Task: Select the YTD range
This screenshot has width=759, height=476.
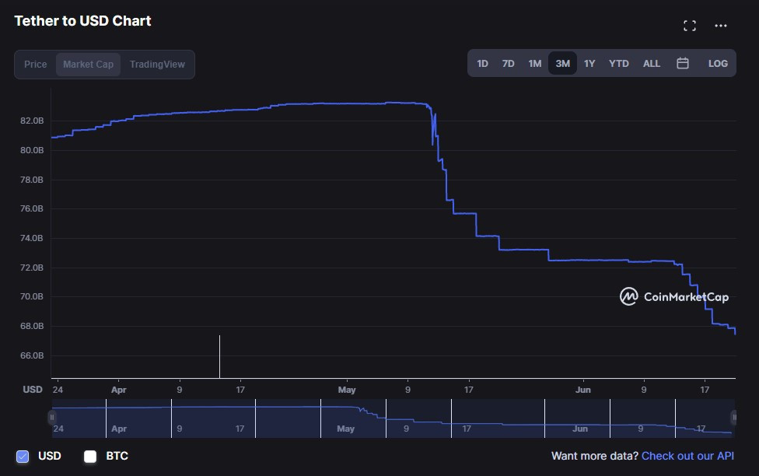Action: [x=618, y=63]
